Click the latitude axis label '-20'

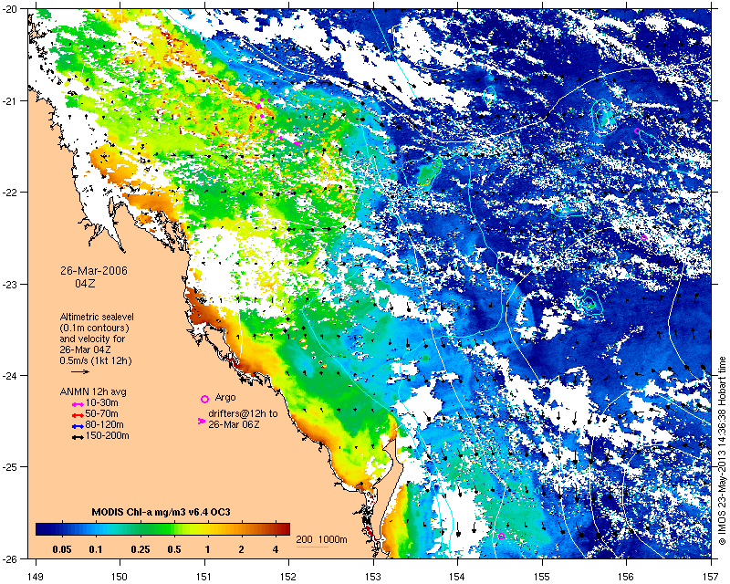tap(10, 8)
